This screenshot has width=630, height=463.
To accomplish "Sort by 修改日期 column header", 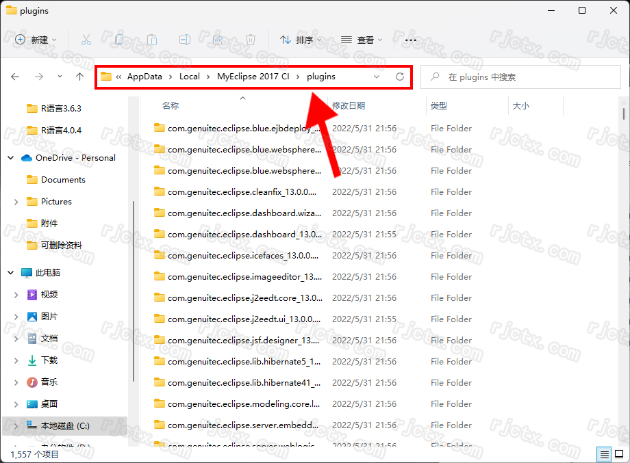I will pyautogui.click(x=349, y=106).
